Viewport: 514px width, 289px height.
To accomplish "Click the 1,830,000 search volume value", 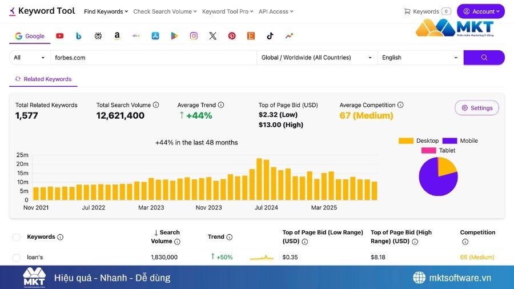I will (164, 257).
